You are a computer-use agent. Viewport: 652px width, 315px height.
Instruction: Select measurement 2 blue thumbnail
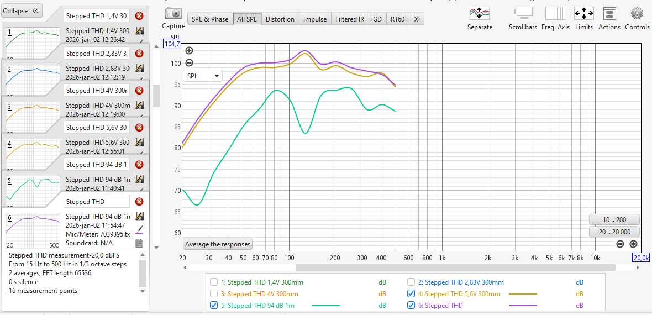pos(33,80)
